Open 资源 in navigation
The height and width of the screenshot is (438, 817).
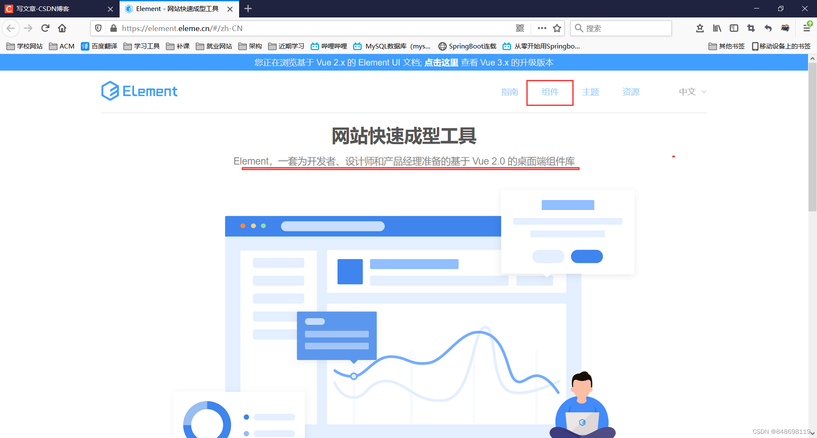pos(631,92)
